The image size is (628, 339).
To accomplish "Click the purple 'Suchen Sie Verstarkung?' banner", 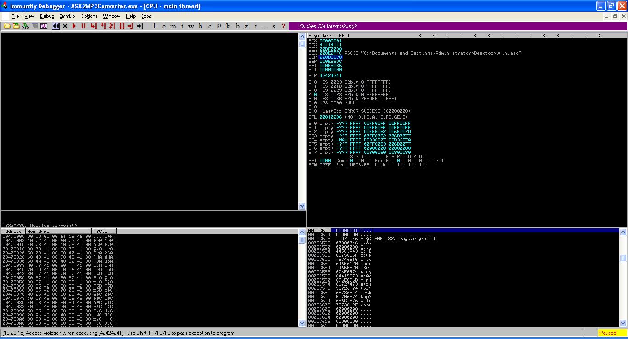I will click(x=457, y=26).
